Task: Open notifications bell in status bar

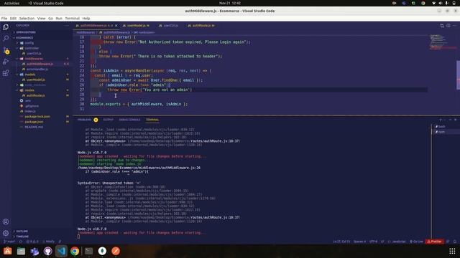Action: tap(455, 242)
